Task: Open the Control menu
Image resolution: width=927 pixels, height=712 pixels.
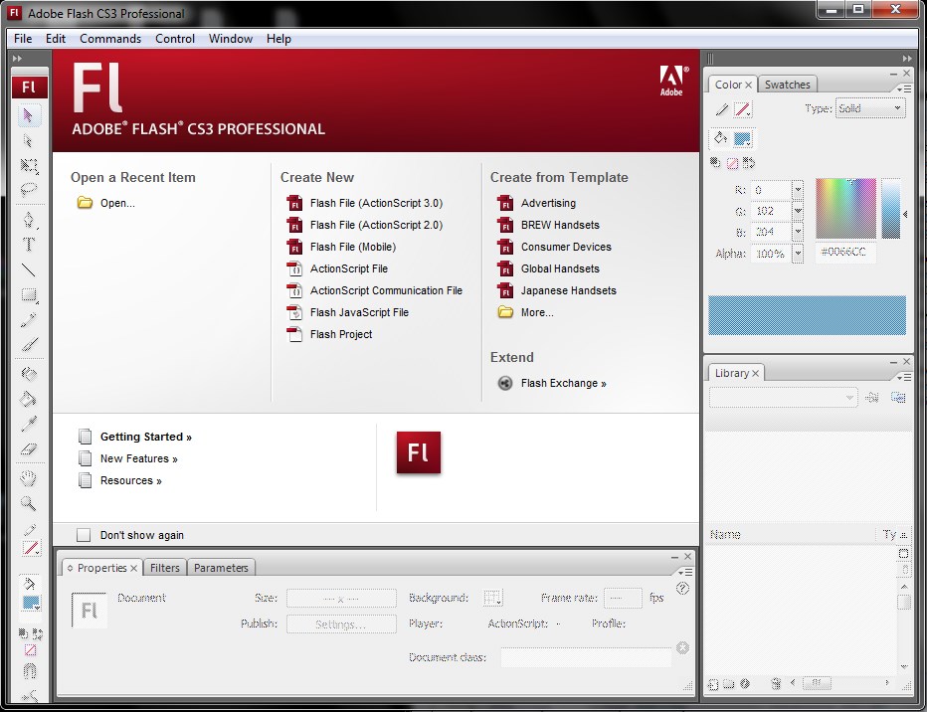Action: [x=175, y=39]
